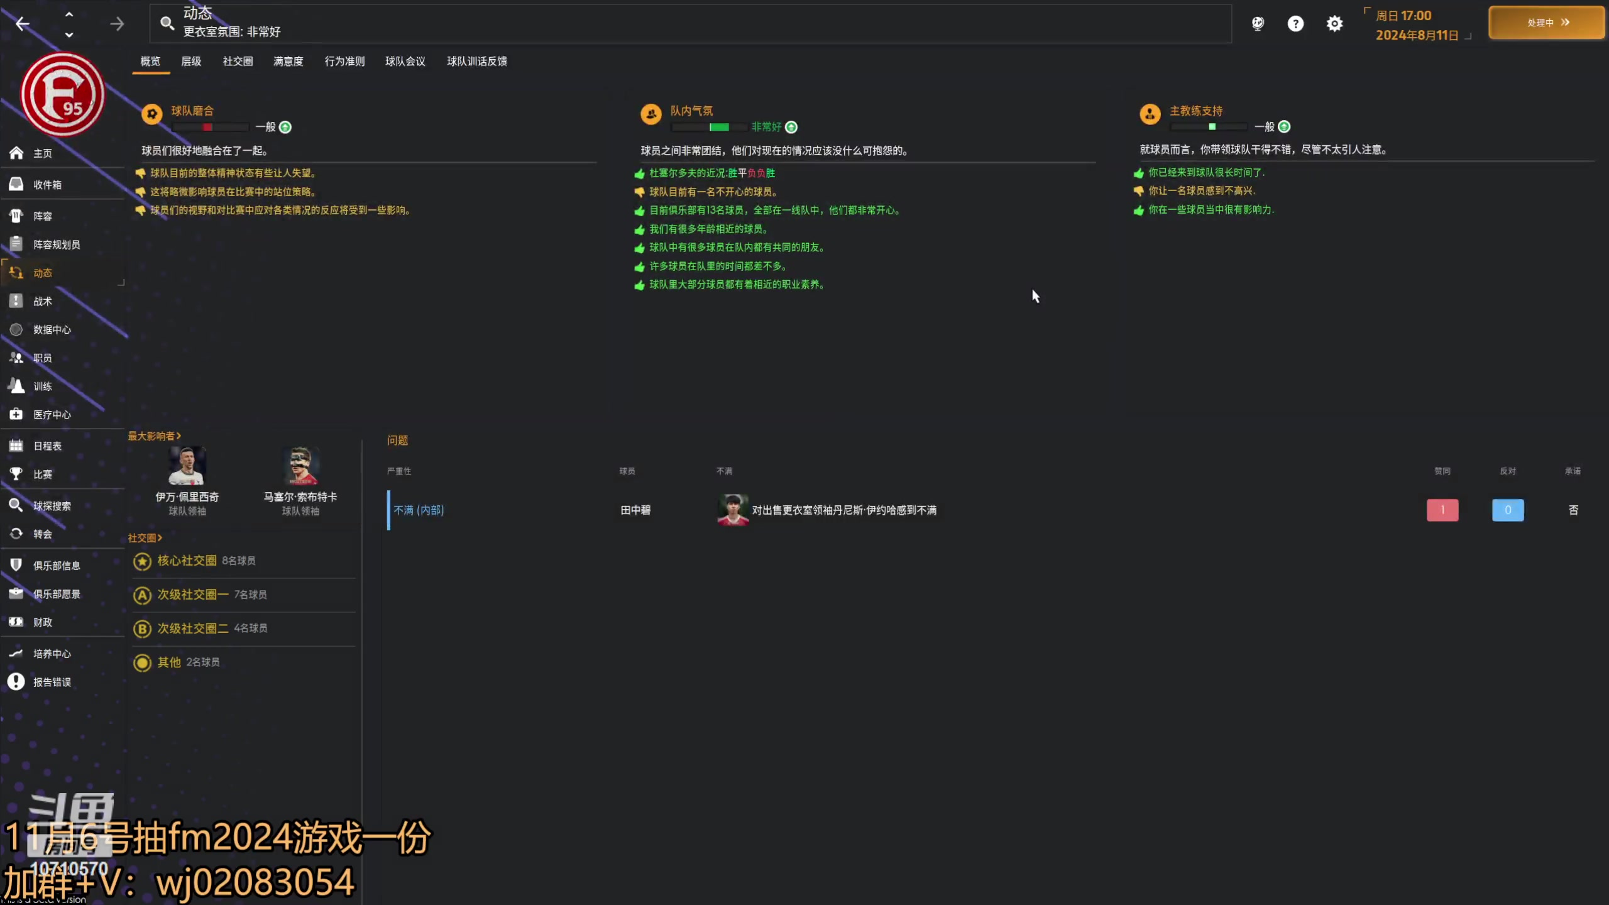Expand 次级社交圈一 7名球员
1609x905 pixels.
[x=244, y=595]
